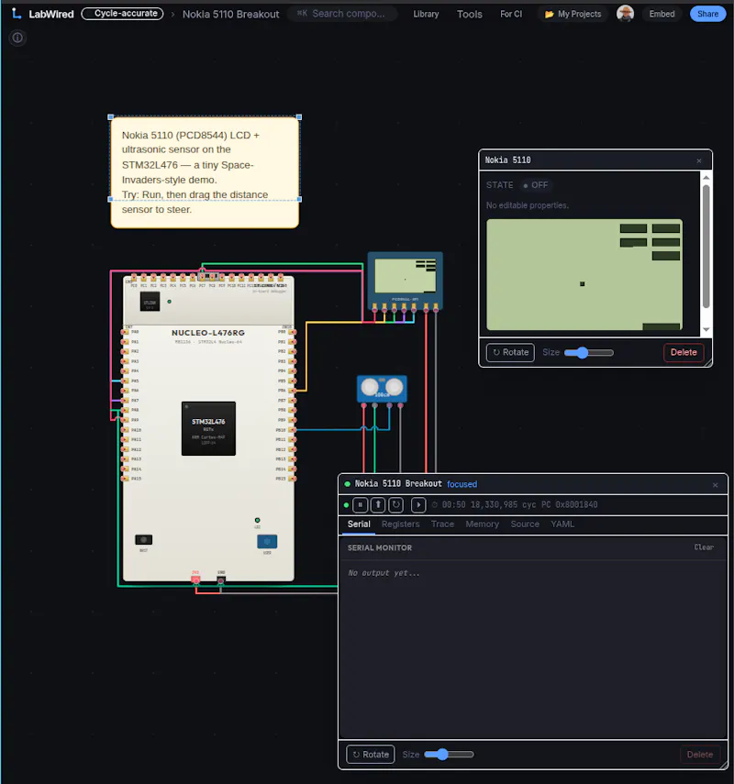The image size is (734, 784).
Task: Select the STM32L476 chip on the board
Action: click(208, 428)
